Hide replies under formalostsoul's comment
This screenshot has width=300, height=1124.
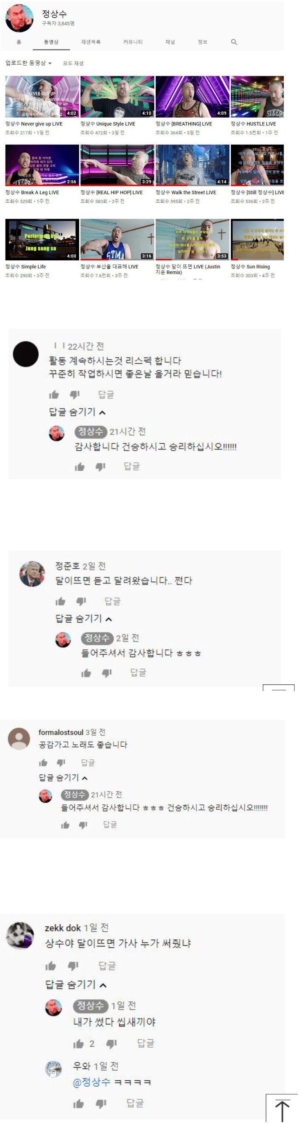(63, 778)
